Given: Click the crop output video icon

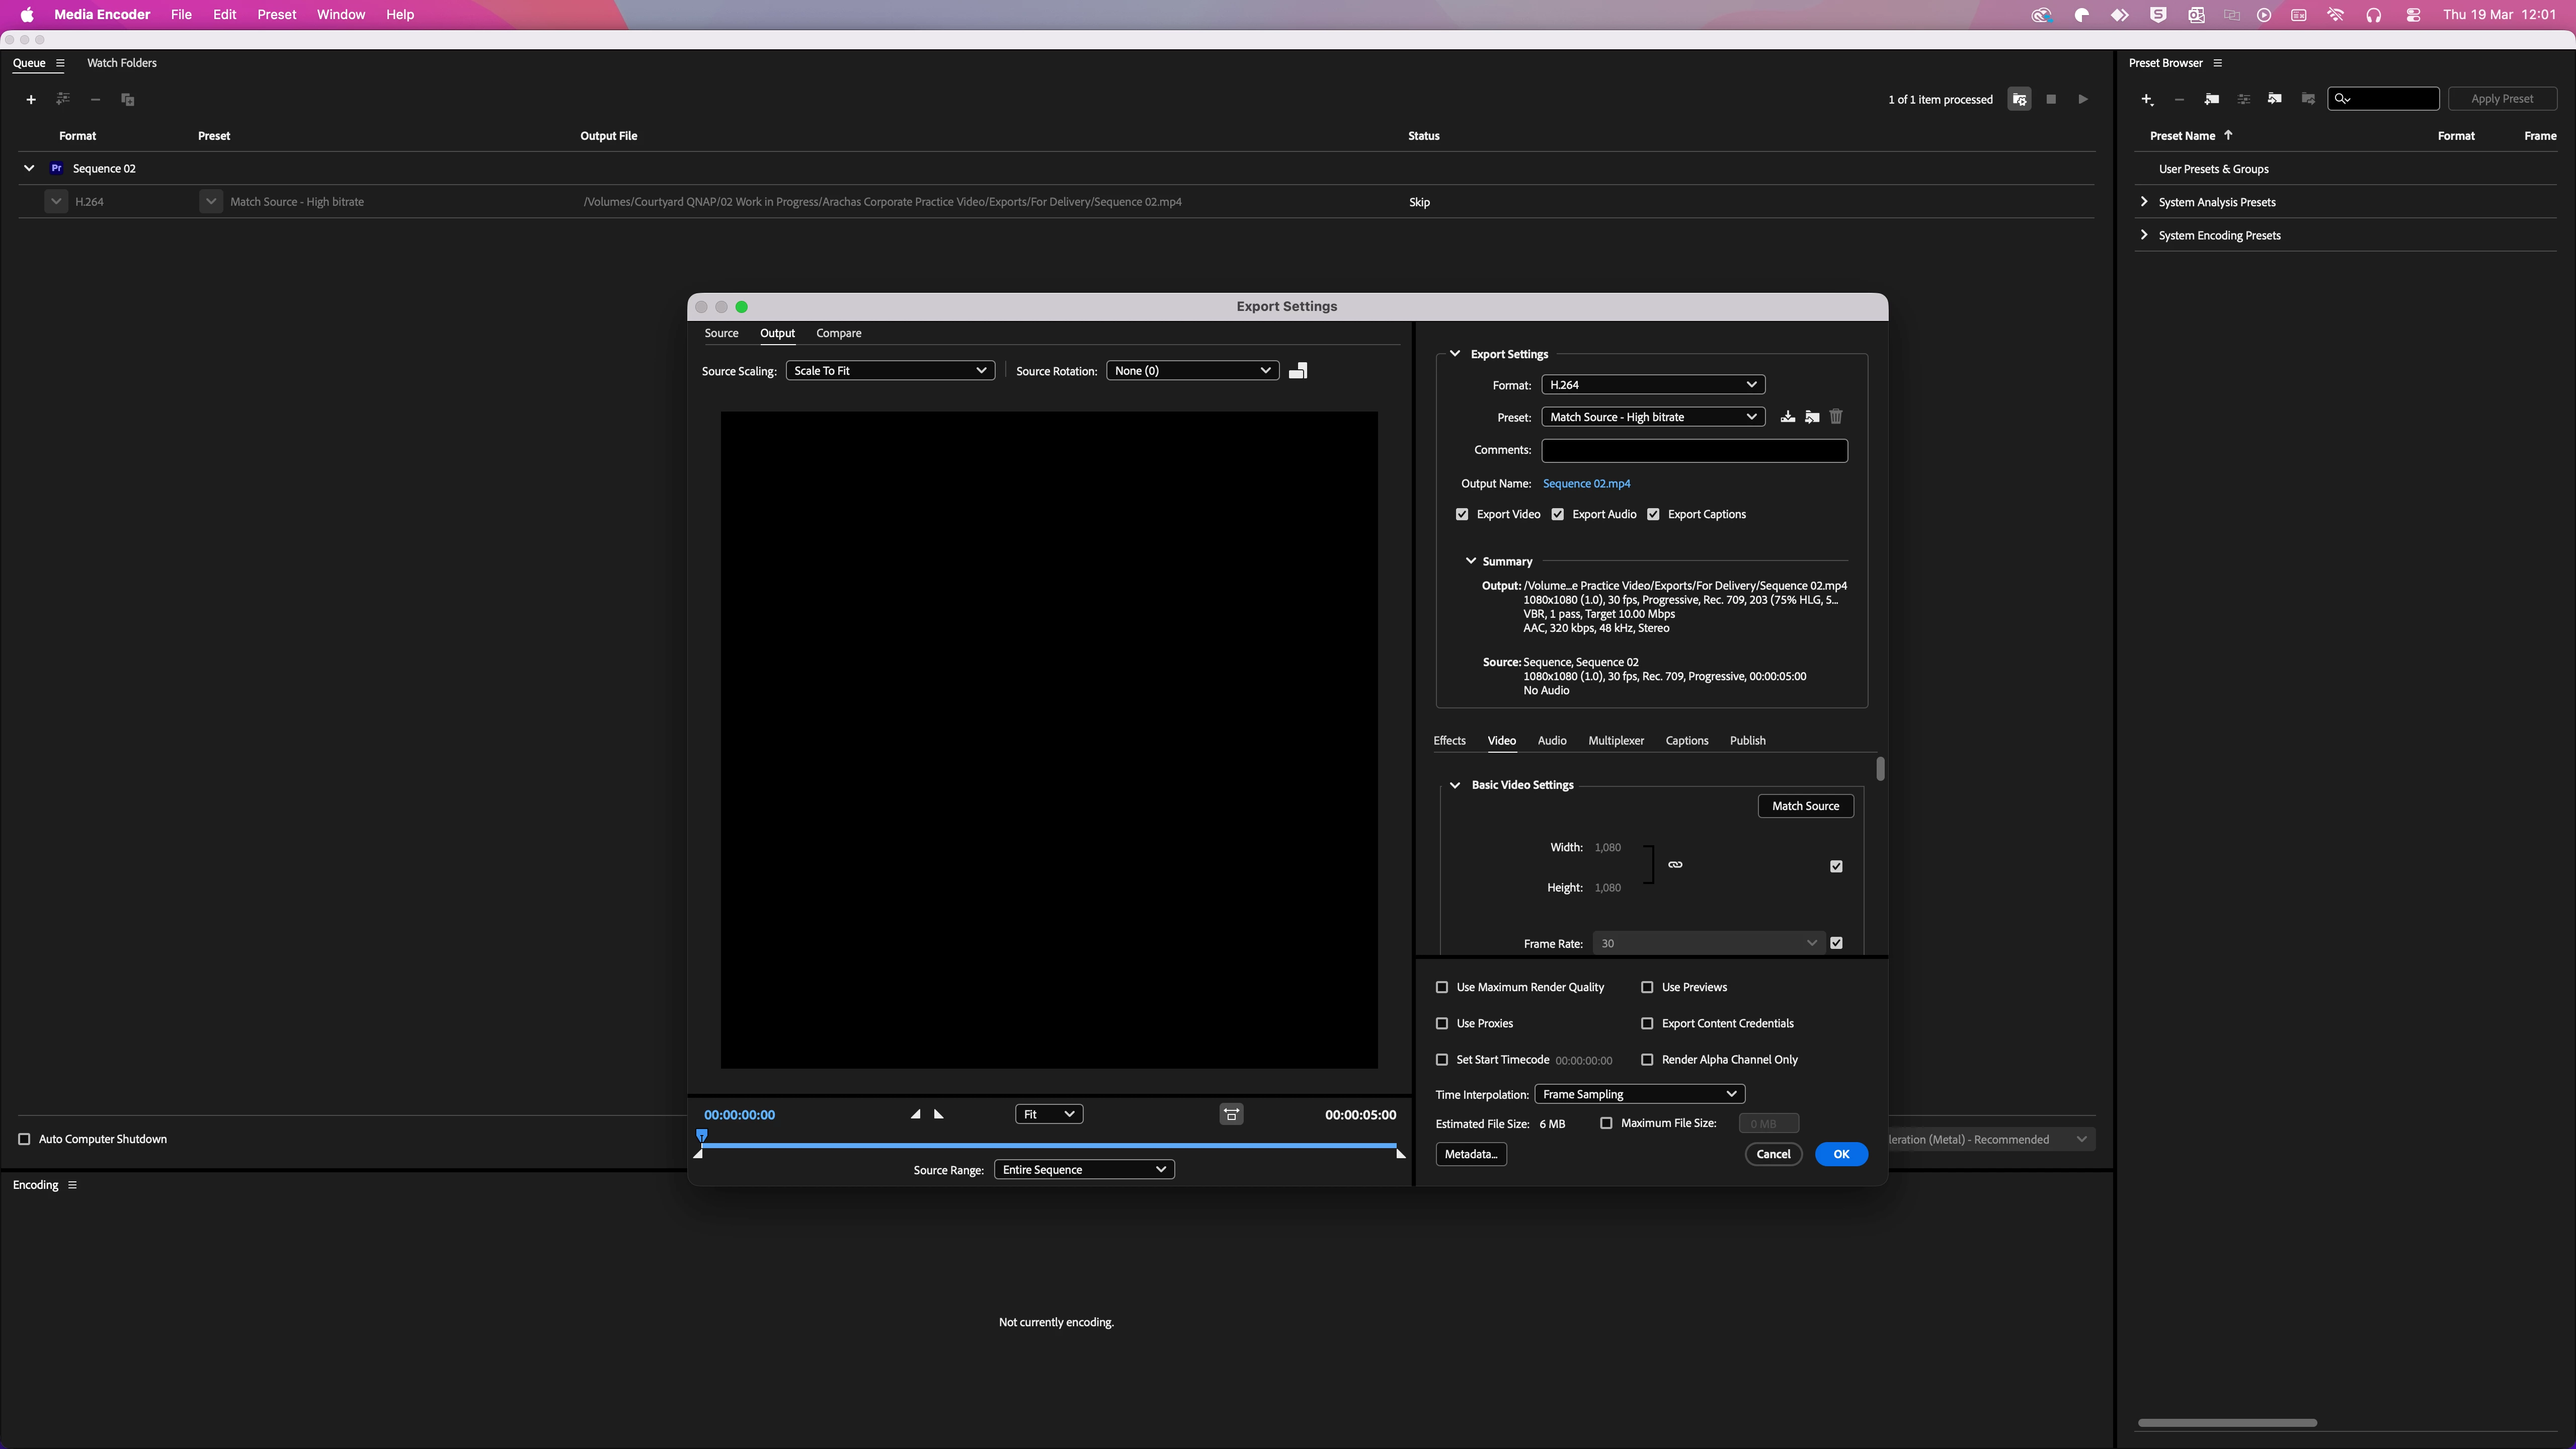Looking at the screenshot, I should pyautogui.click(x=1298, y=371).
